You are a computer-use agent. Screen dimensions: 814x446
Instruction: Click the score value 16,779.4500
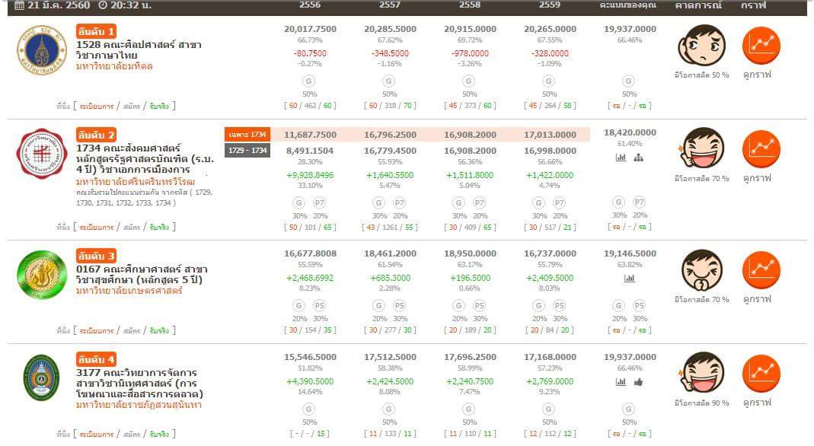coord(390,151)
